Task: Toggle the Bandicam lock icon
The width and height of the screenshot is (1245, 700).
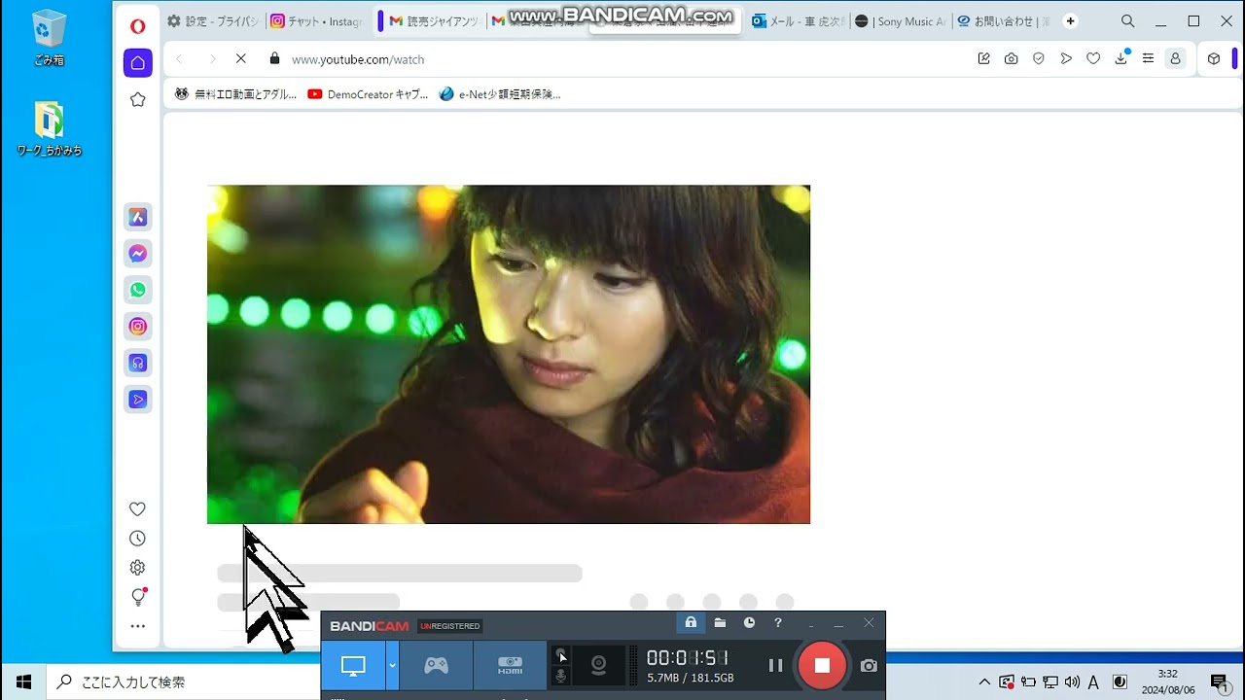Action: coord(691,623)
